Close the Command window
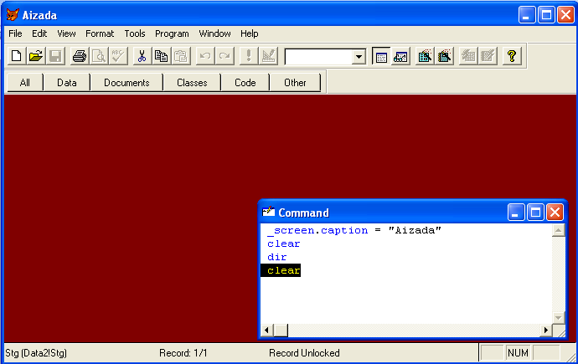Screen dimensions: 578x364 555,213
